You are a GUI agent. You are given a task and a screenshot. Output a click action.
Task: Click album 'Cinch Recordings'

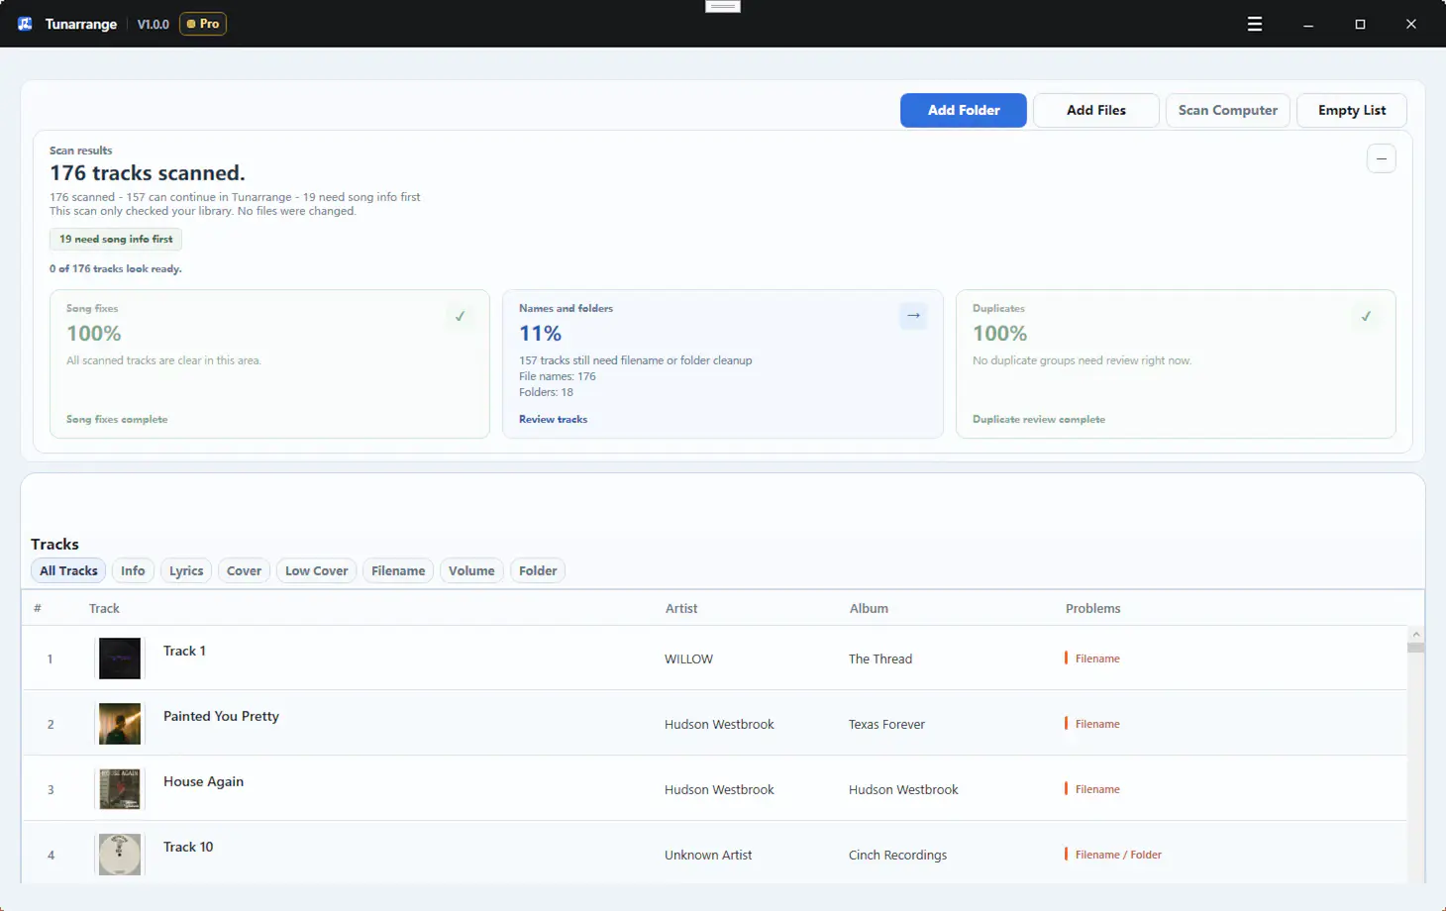[x=897, y=855]
